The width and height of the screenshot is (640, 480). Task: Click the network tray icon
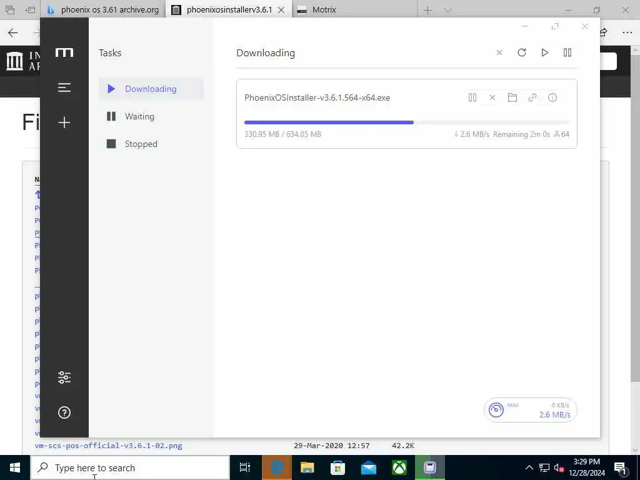coord(544,467)
